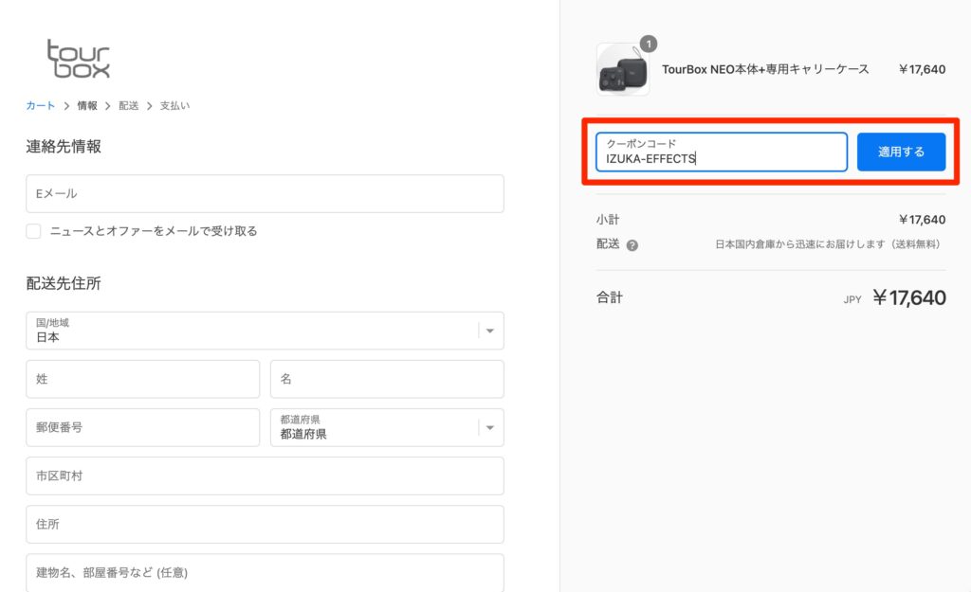The image size is (971, 592).
Task: Select the 配送 breadcrumb step
Action: pos(129,106)
